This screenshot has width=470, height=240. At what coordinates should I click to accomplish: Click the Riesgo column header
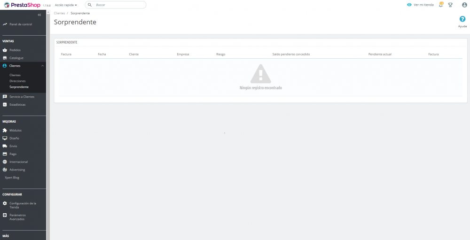click(220, 54)
